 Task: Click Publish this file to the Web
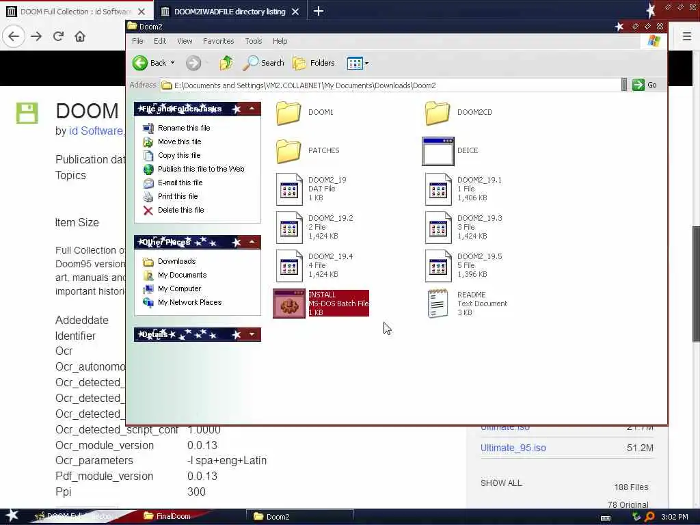click(201, 169)
